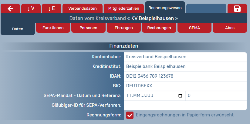Open the Abos section
This screenshot has width=250, height=124.
point(230,28)
